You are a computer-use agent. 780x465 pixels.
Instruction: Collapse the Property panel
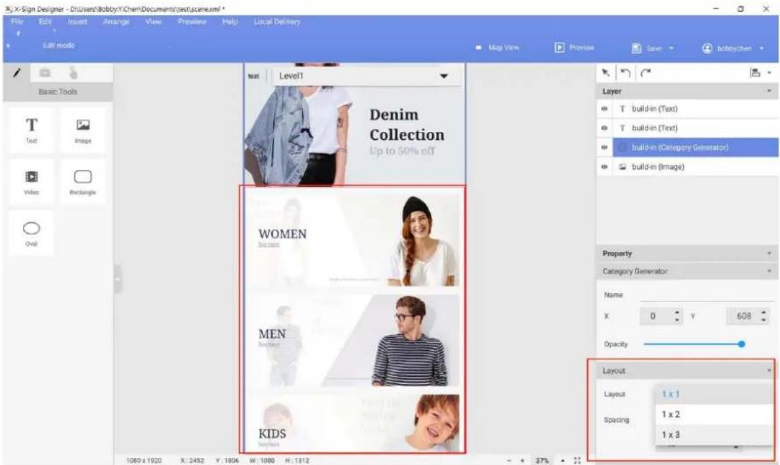769,253
